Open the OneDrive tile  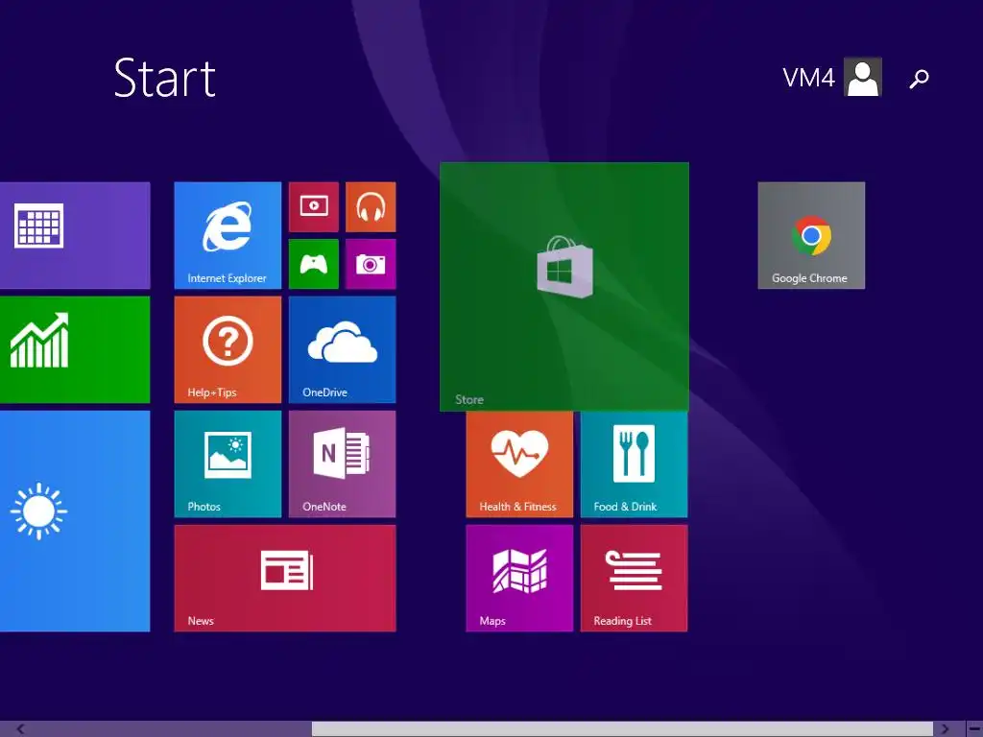[343, 349]
